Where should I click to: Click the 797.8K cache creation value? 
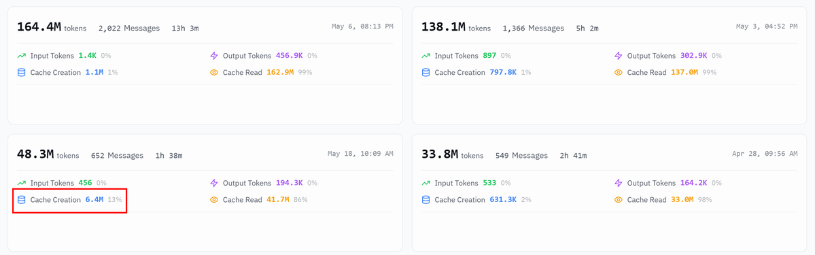(503, 72)
